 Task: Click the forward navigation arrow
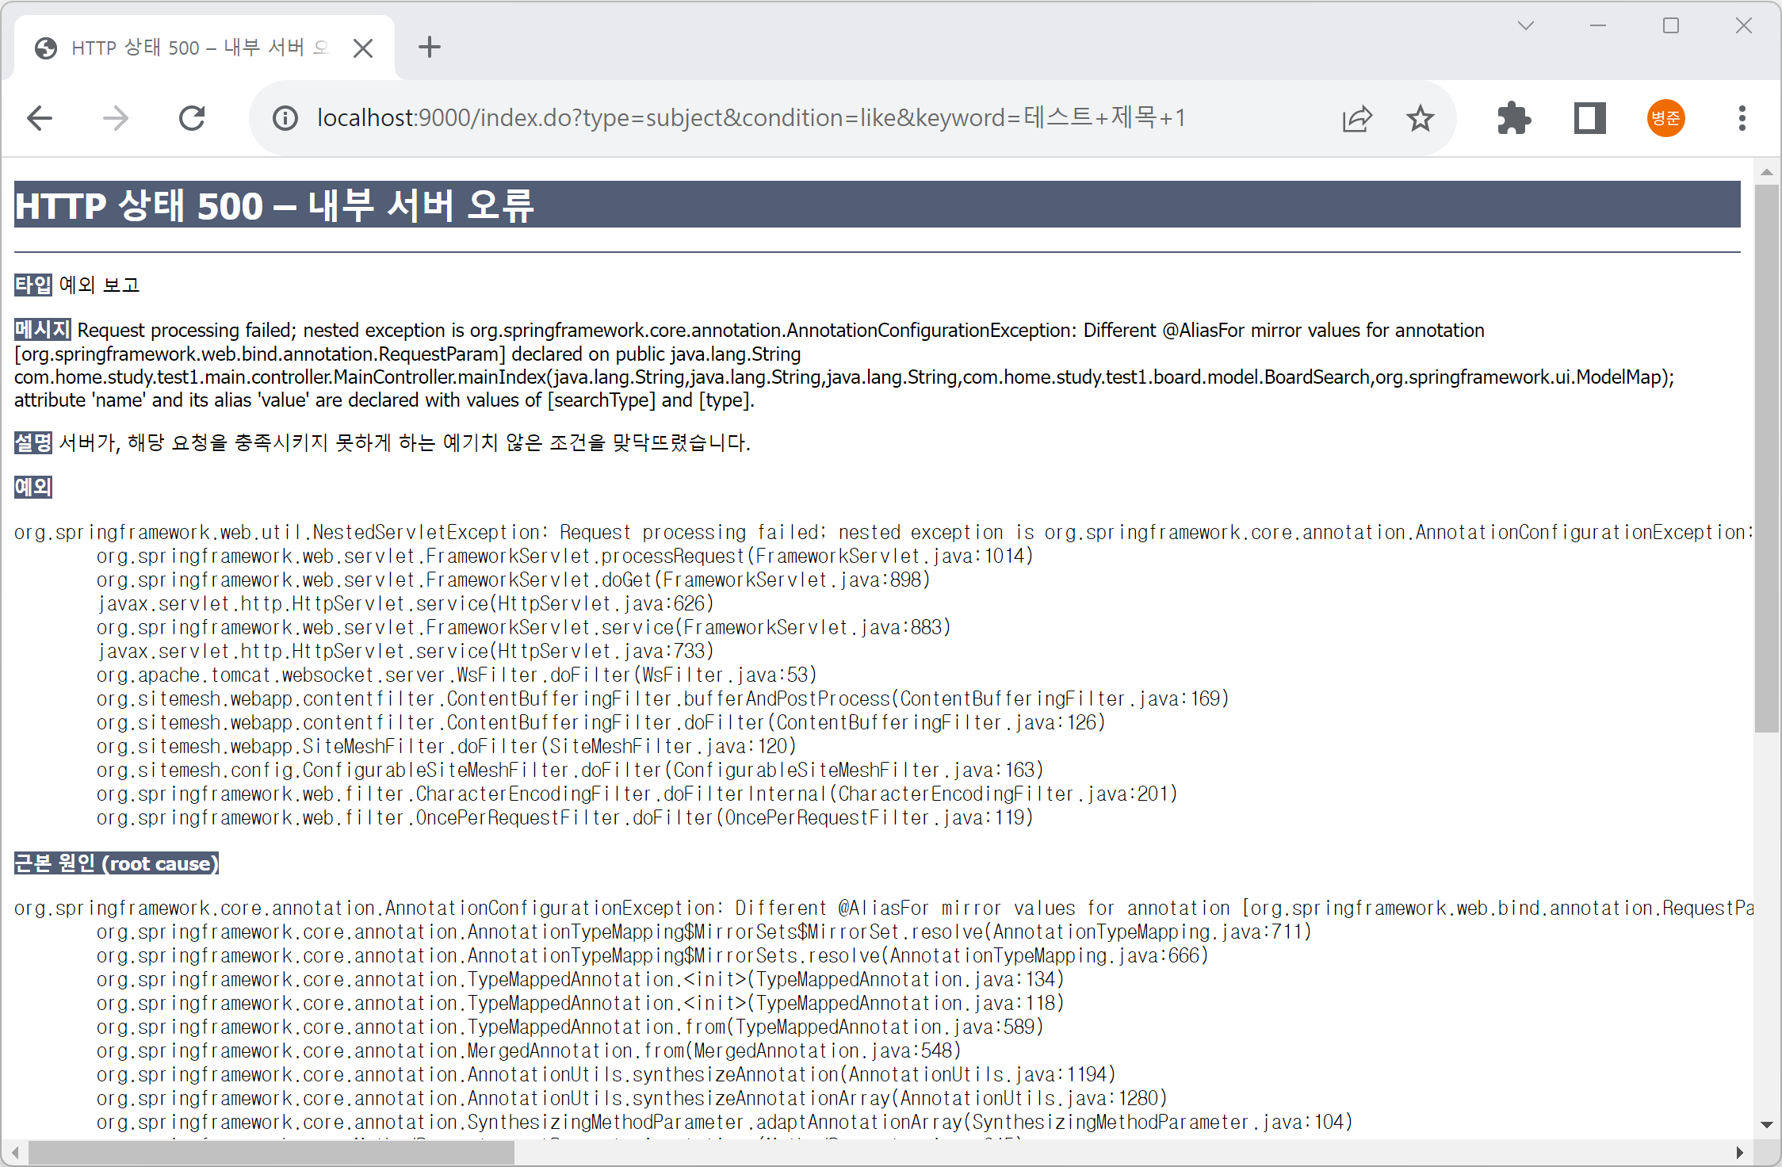pos(116,119)
